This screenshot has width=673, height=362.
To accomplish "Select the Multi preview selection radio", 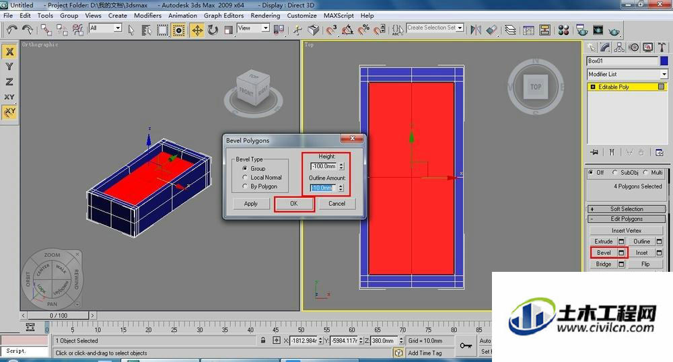I will [645, 172].
